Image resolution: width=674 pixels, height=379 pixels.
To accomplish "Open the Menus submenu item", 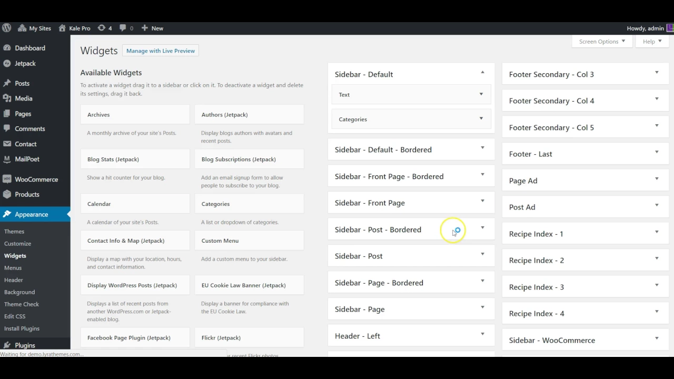I will (13, 268).
